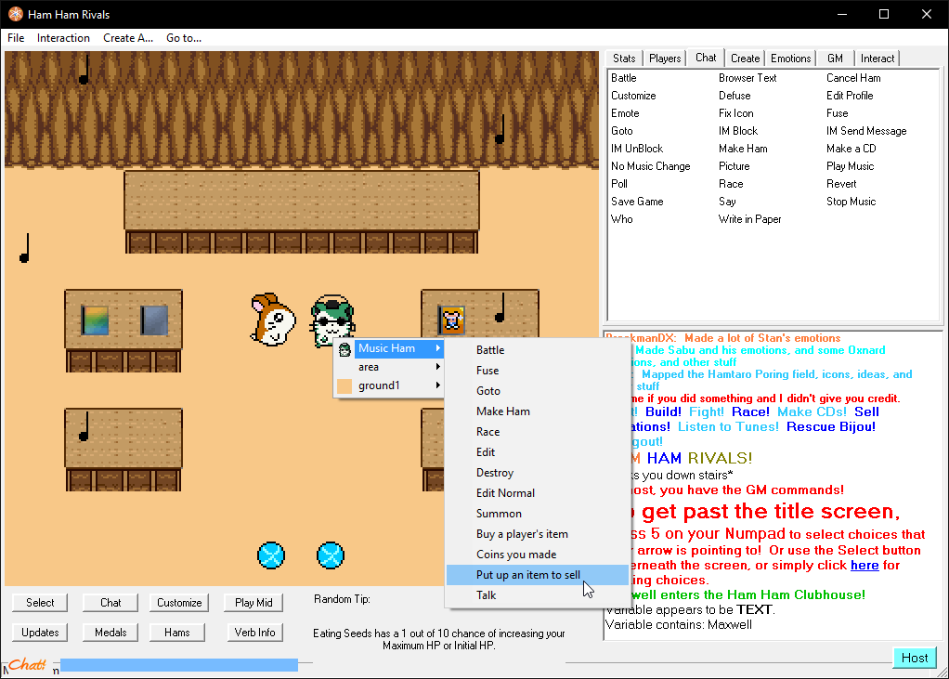The image size is (949, 679).
Task: Choose Put up an item to sell
Action: click(x=536, y=575)
